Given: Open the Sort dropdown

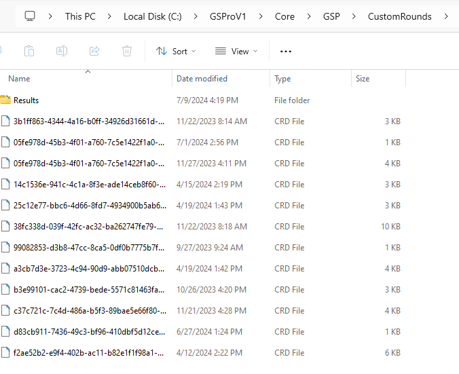Looking at the screenshot, I should pyautogui.click(x=175, y=51).
